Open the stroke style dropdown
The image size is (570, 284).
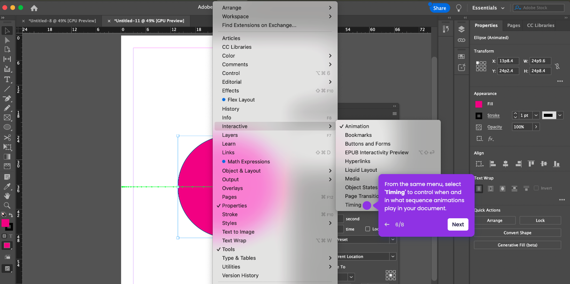560,115
